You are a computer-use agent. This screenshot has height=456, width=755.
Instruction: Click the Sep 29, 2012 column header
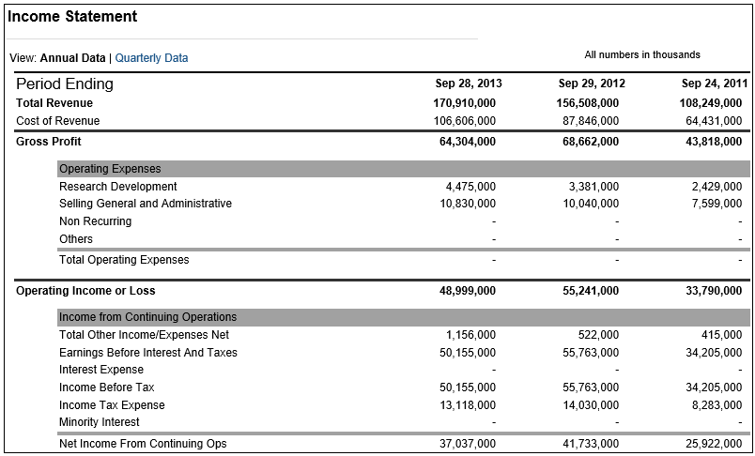[592, 84]
